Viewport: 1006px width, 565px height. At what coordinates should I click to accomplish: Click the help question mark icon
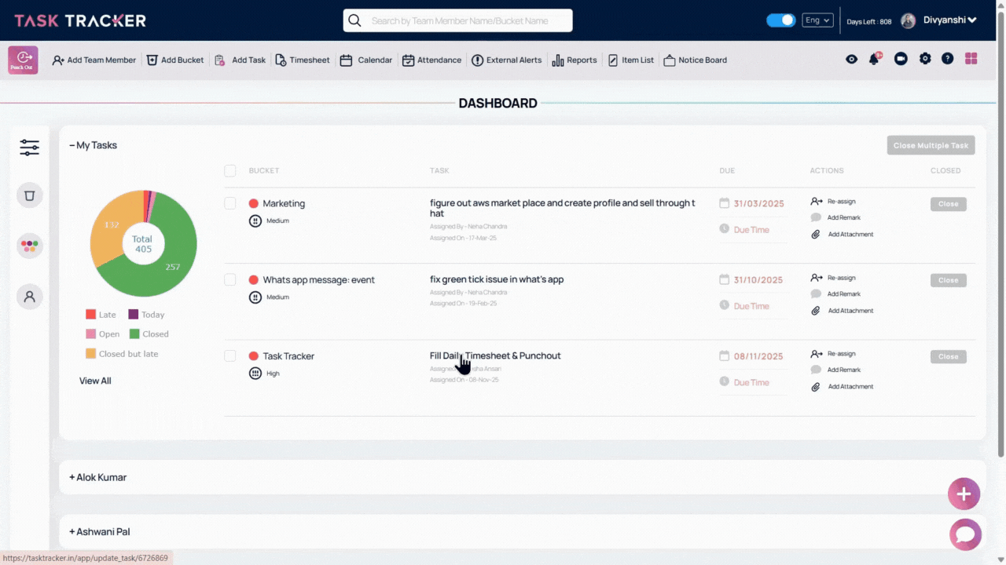click(x=948, y=59)
